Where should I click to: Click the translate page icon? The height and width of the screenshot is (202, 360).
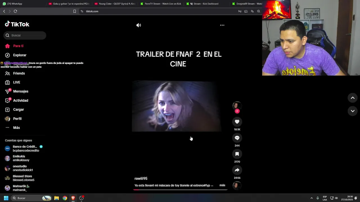point(252,11)
